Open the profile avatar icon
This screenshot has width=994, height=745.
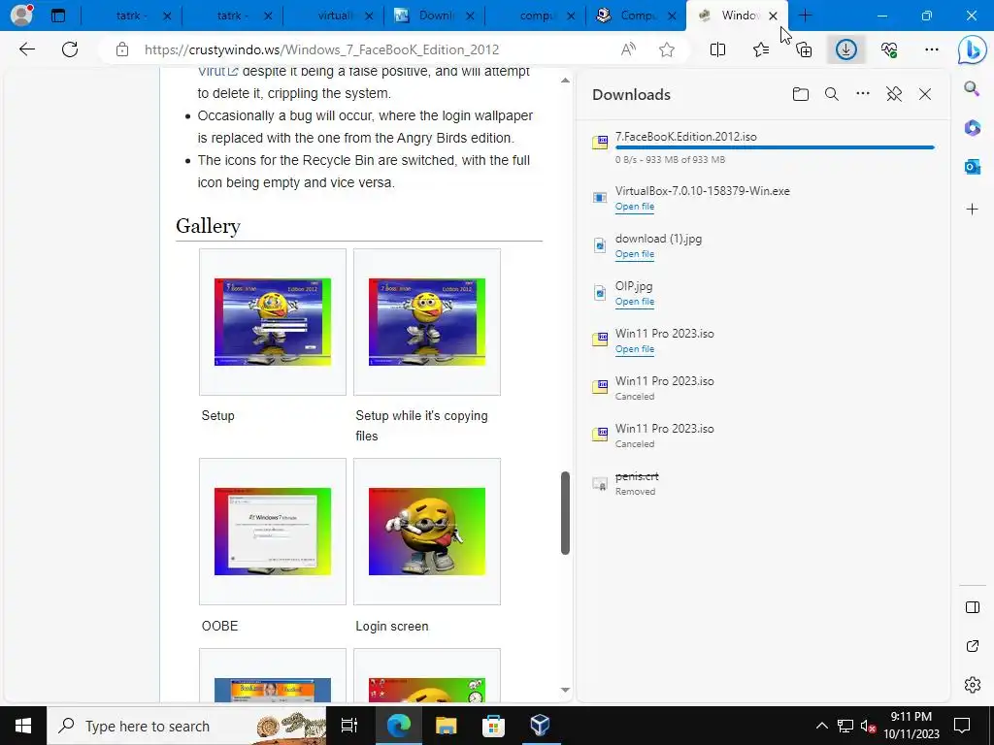[21, 16]
